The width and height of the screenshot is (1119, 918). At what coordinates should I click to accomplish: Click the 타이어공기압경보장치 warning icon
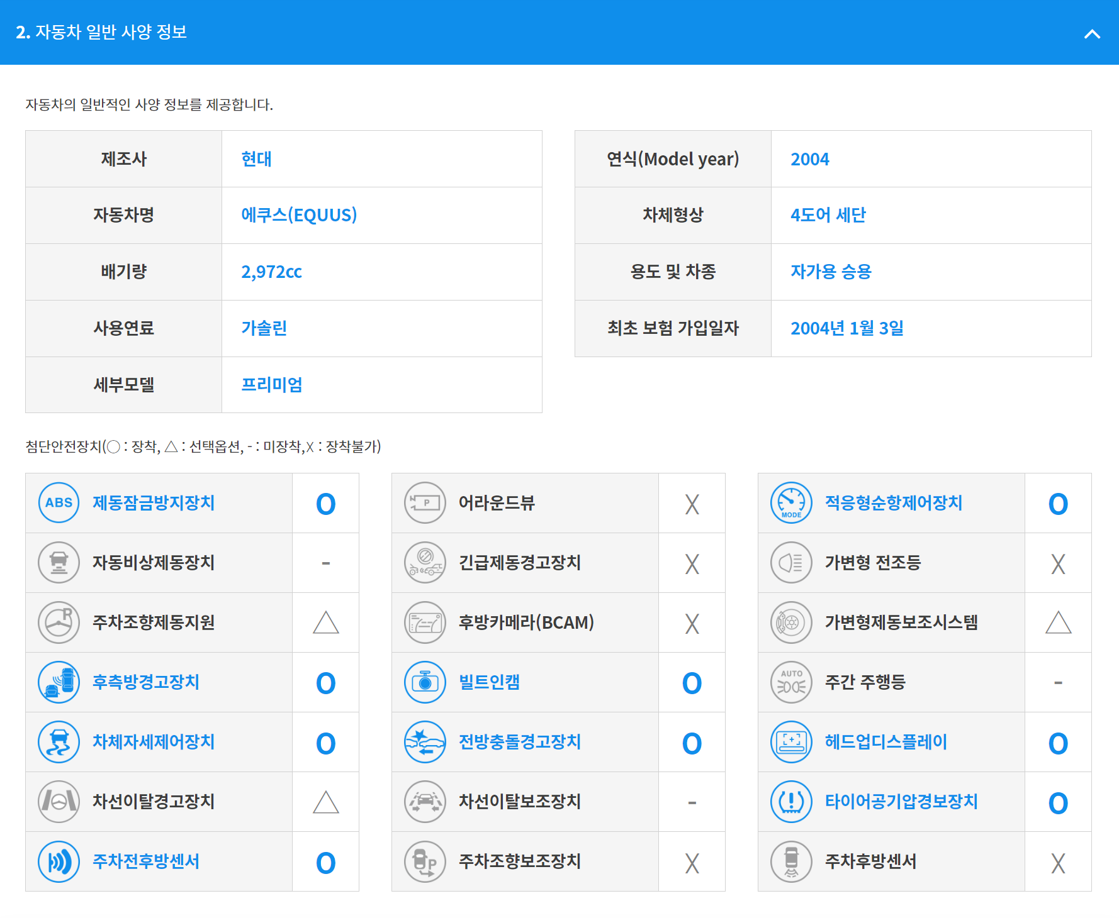[x=790, y=802]
